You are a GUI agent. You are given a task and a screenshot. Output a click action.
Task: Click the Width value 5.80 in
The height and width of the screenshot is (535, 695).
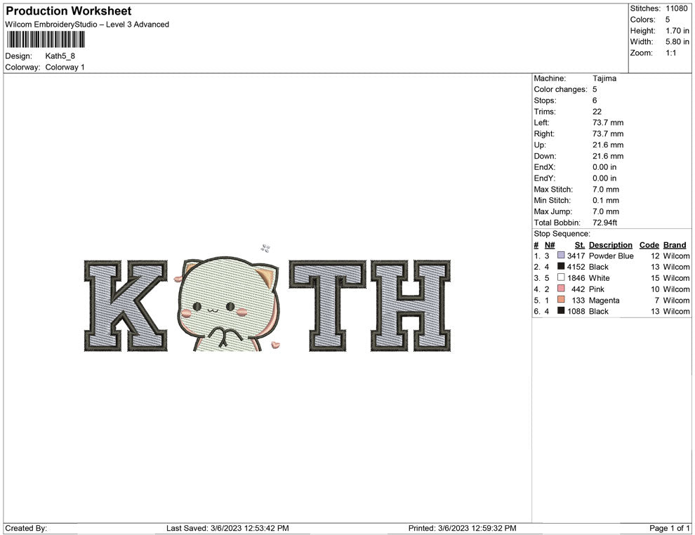tap(677, 41)
